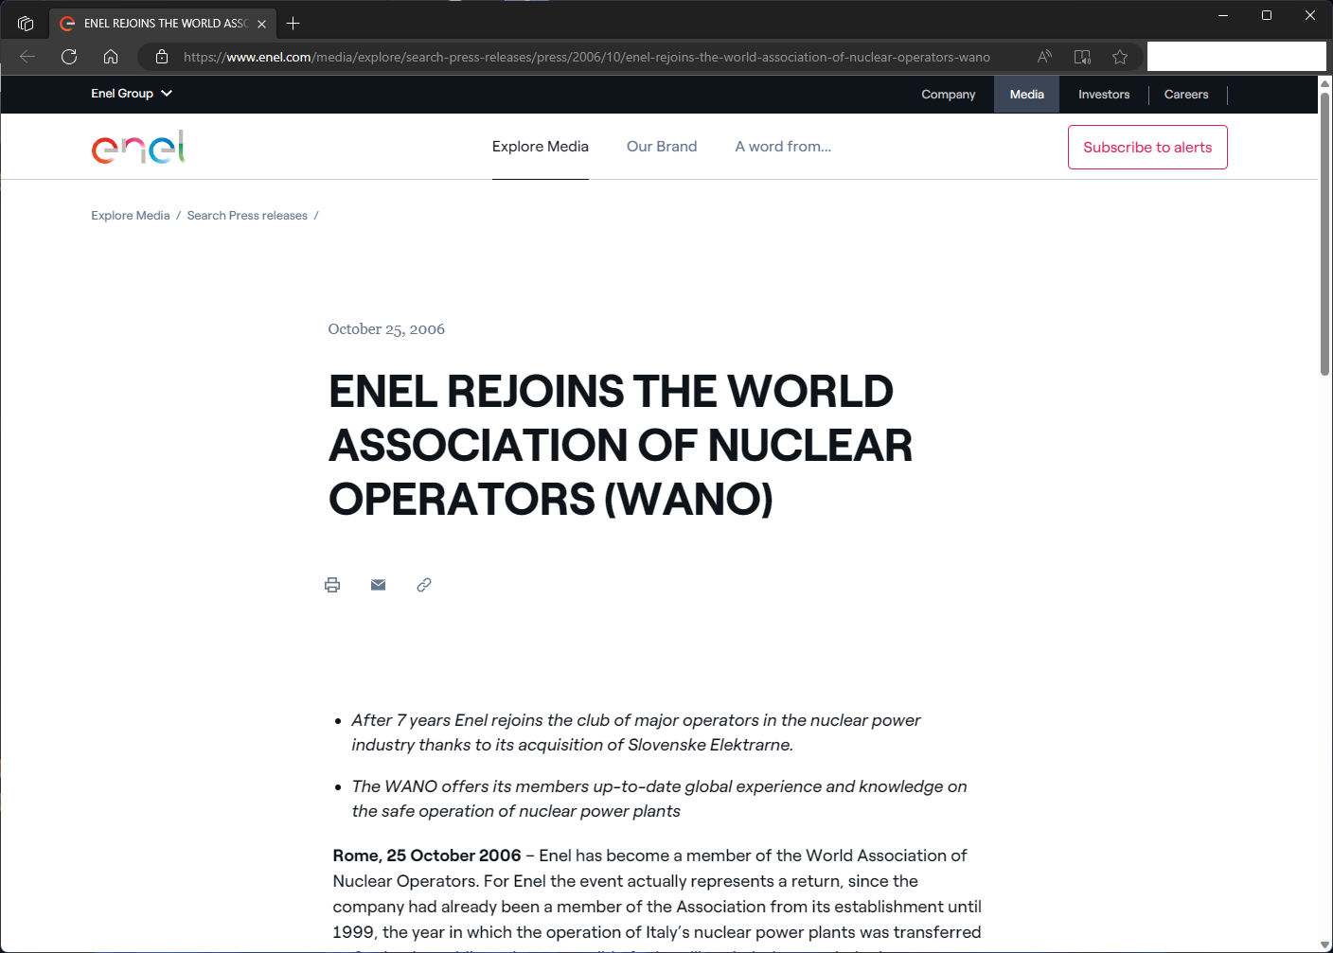Click the scrollbar down arrow
The height and width of the screenshot is (953, 1333).
click(1324, 944)
